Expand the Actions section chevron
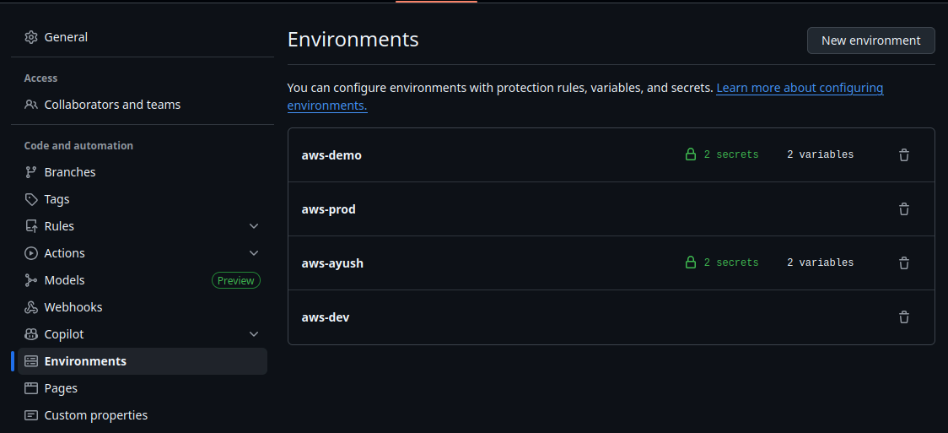 [x=254, y=253]
